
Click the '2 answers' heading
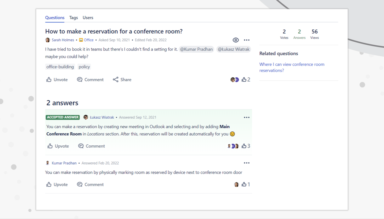pyautogui.click(x=62, y=103)
